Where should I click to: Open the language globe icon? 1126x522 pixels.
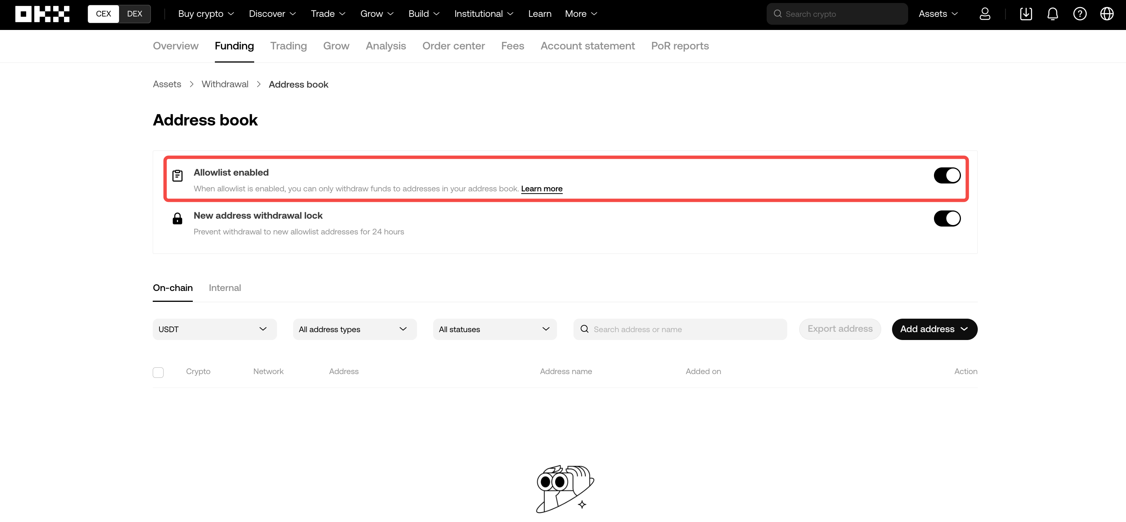click(x=1106, y=14)
